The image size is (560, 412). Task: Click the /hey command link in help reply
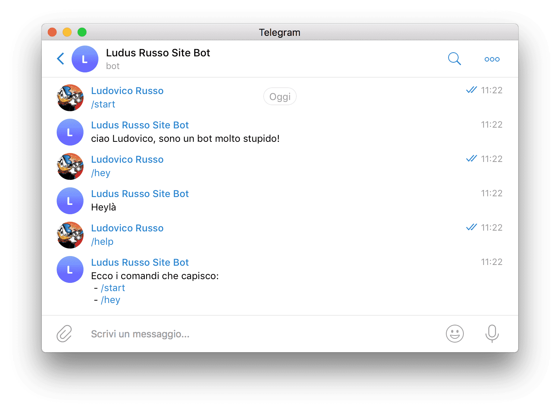tap(110, 300)
